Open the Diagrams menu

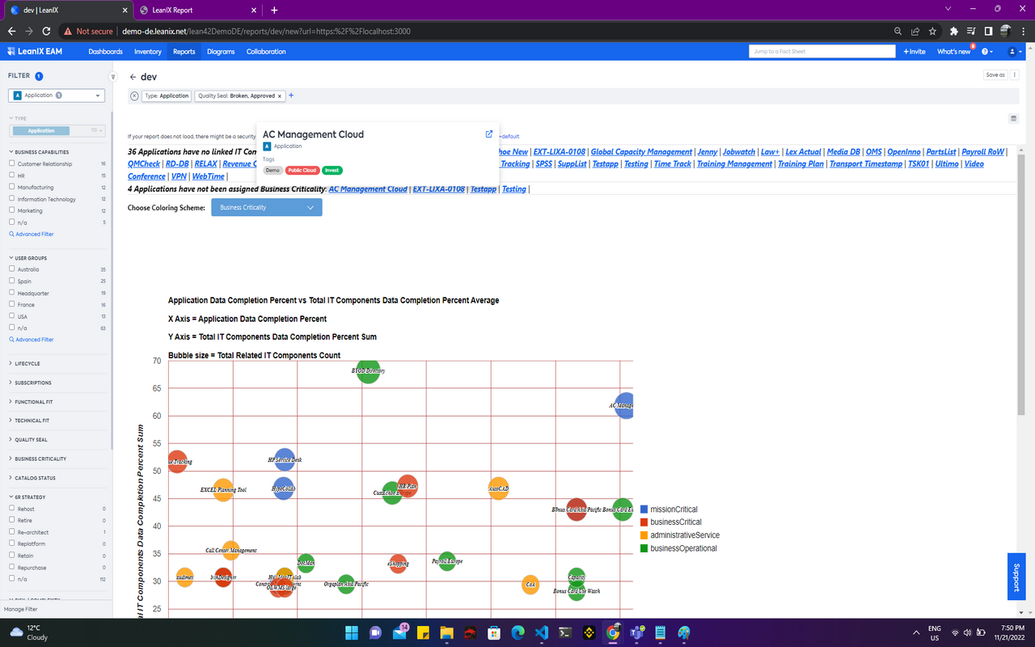pyautogui.click(x=221, y=51)
